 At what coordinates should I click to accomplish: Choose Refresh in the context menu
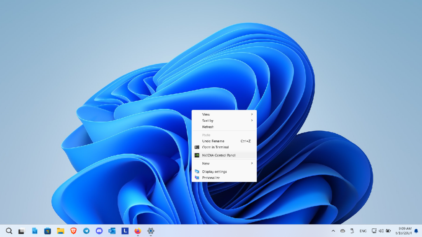(224, 127)
